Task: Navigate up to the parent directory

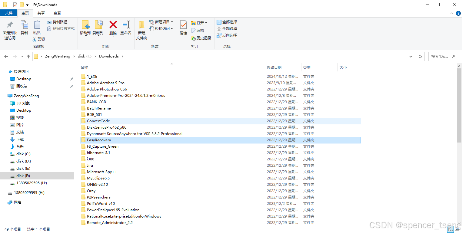Action: [28, 56]
